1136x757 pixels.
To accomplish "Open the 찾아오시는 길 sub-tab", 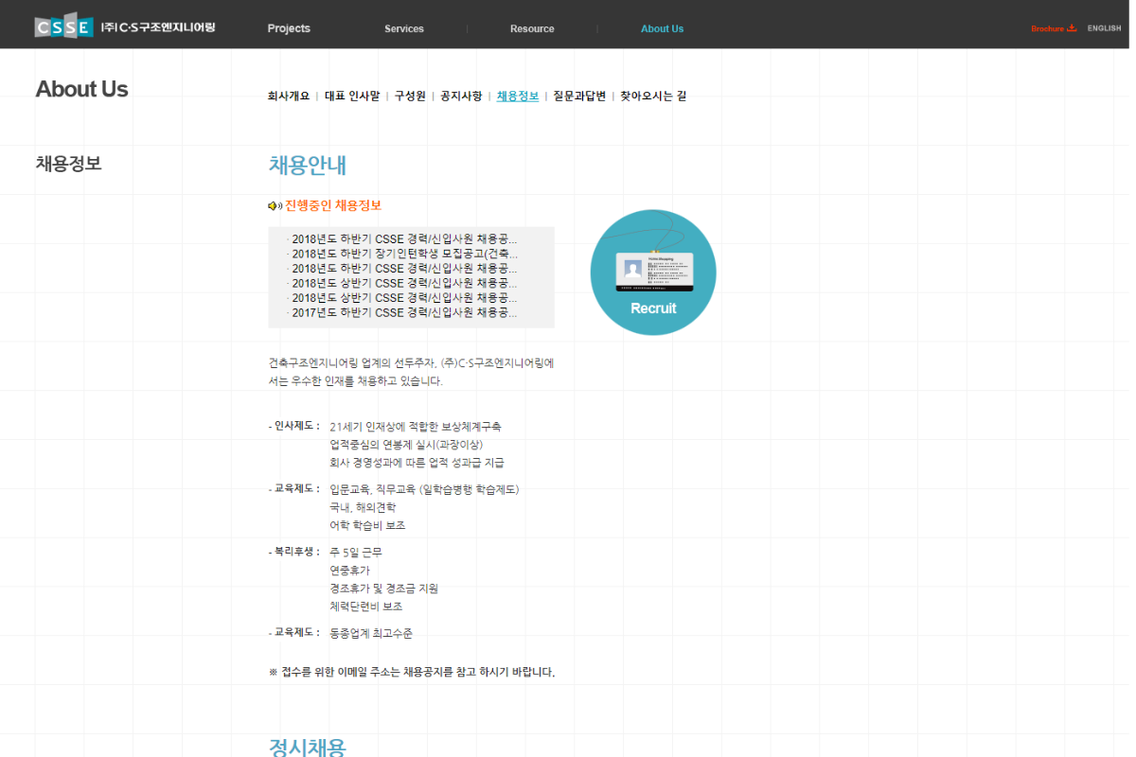I will click(x=653, y=97).
